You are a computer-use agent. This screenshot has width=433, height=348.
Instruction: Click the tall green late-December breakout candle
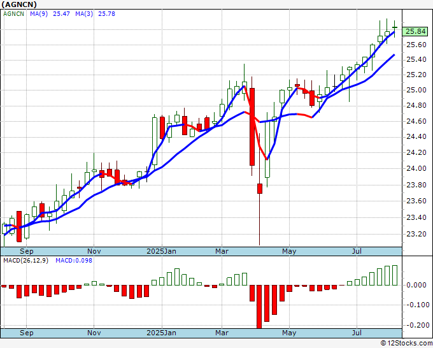[155, 141]
